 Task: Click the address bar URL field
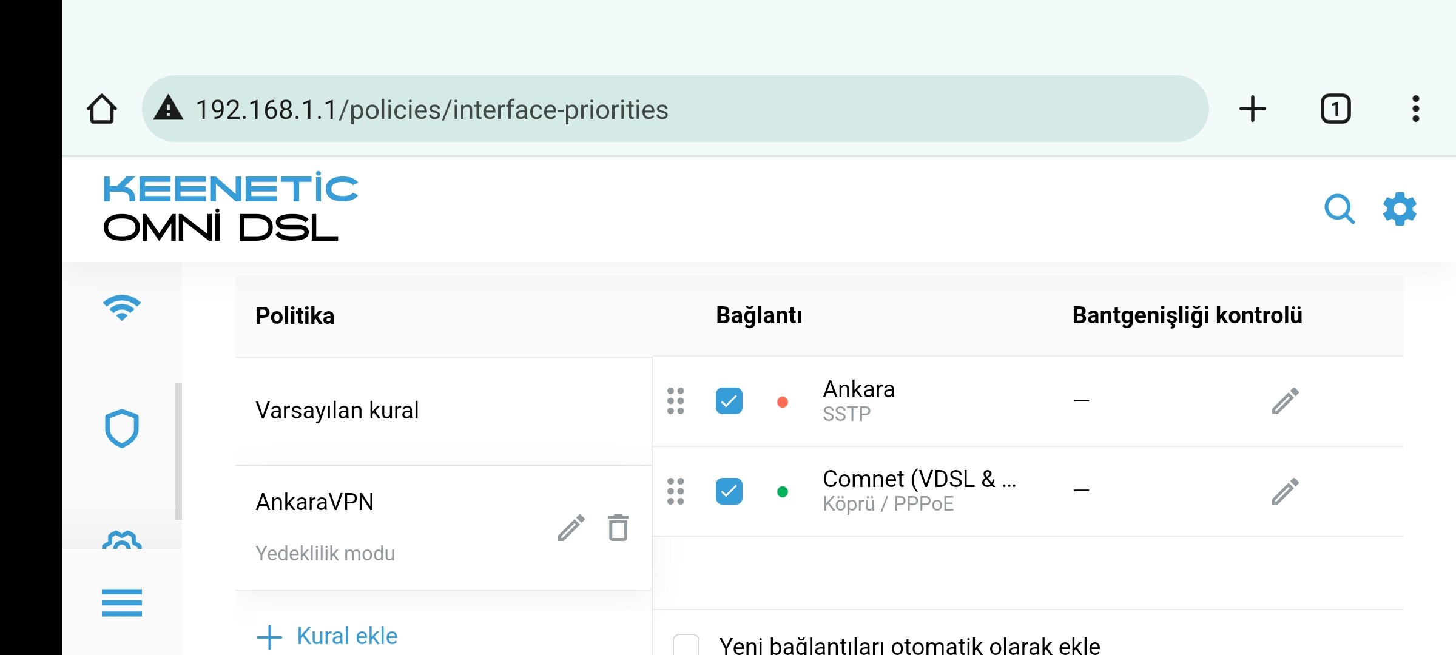(675, 109)
